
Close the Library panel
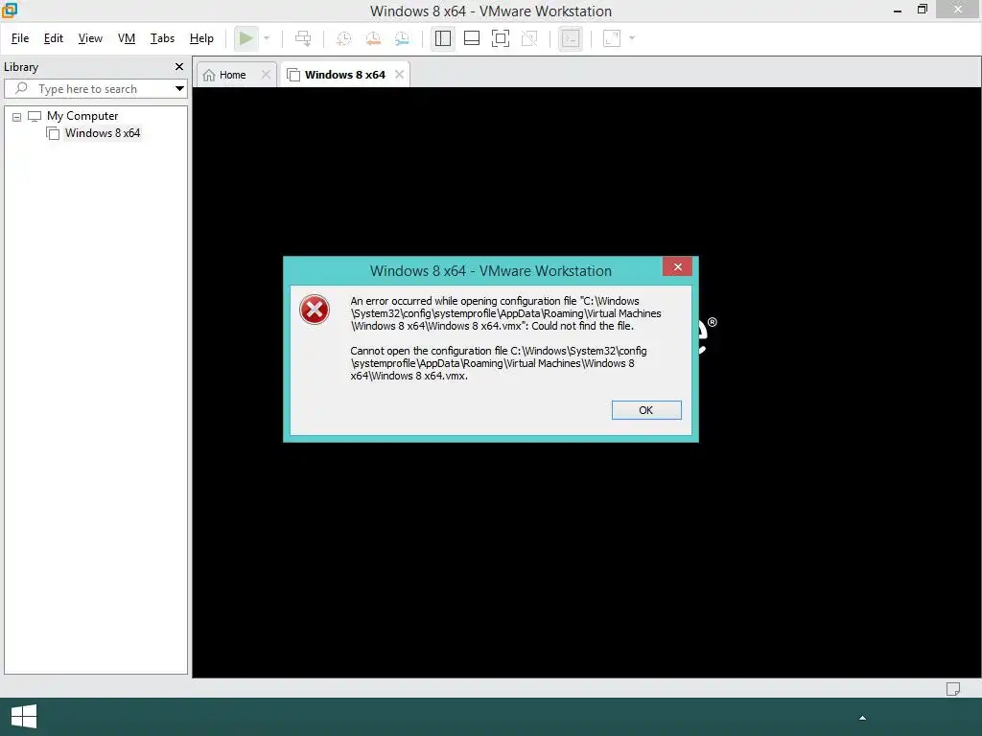pyautogui.click(x=179, y=67)
